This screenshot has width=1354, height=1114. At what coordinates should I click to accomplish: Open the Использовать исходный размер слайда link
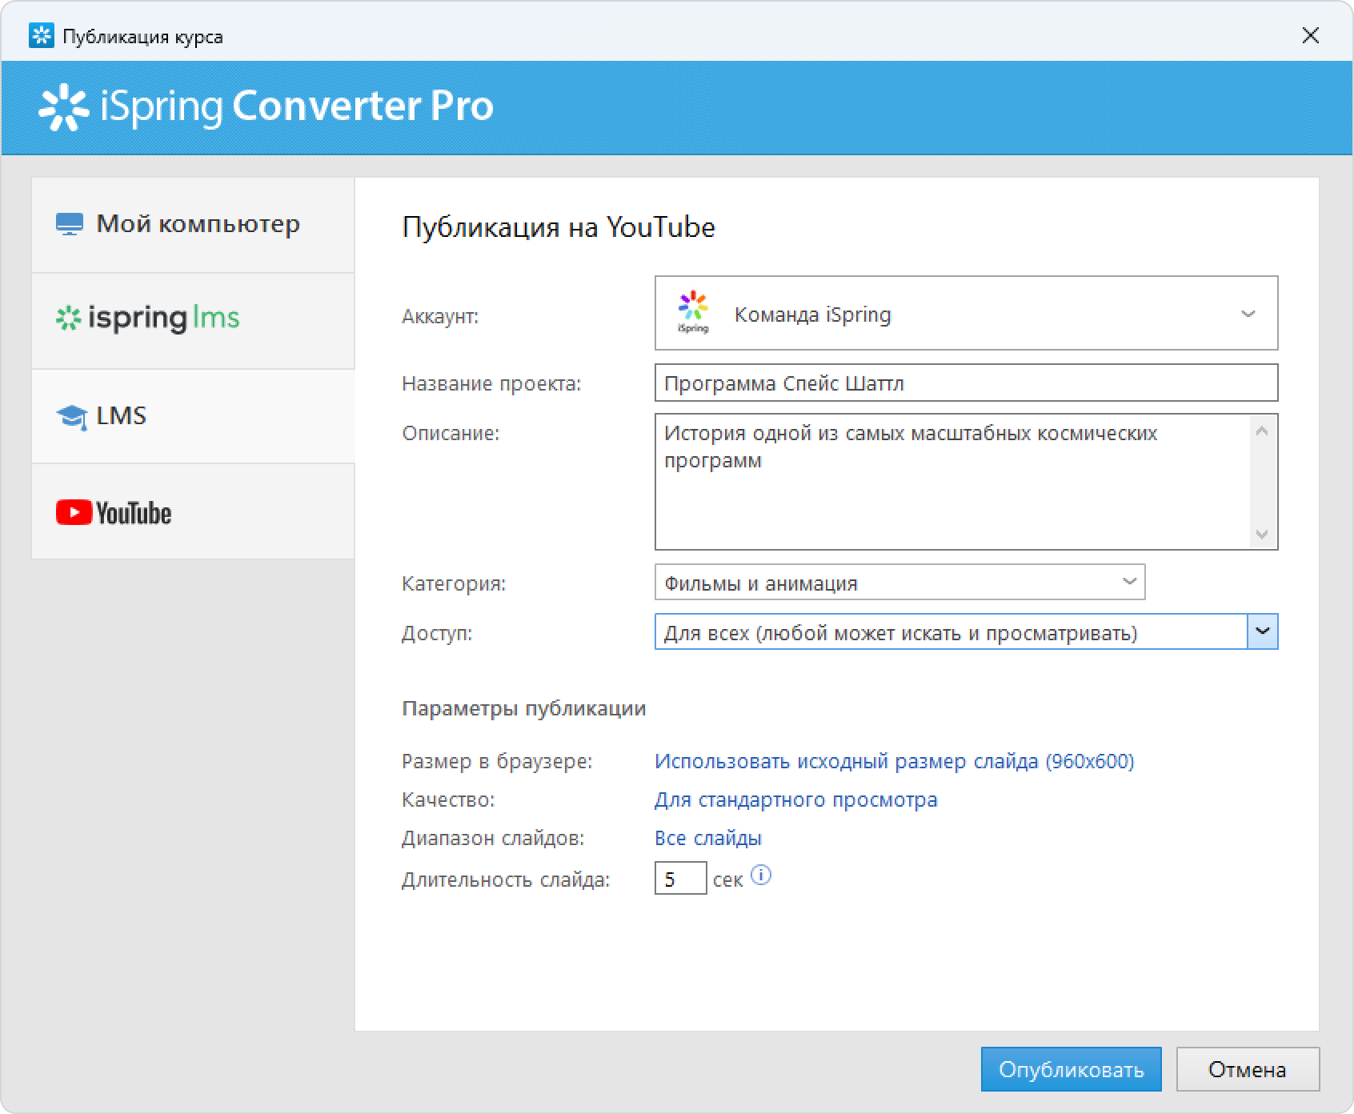pos(894,761)
